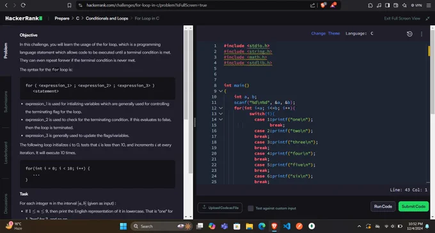Open browser extensions puzzle icon
The width and height of the screenshot is (435, 233).
(370, 5)
